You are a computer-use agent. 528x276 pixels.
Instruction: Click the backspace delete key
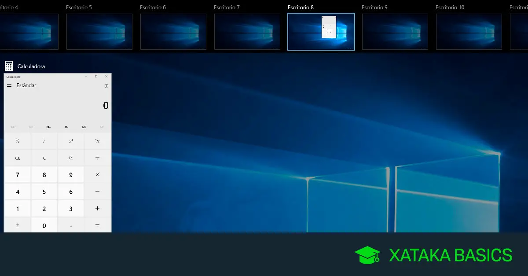[x=71, y=158]
